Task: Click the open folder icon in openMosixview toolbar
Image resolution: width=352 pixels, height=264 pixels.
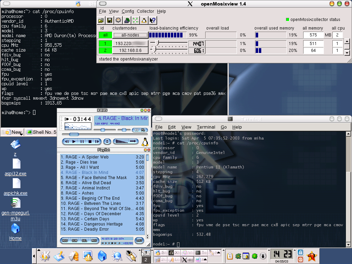Action: 101,20
